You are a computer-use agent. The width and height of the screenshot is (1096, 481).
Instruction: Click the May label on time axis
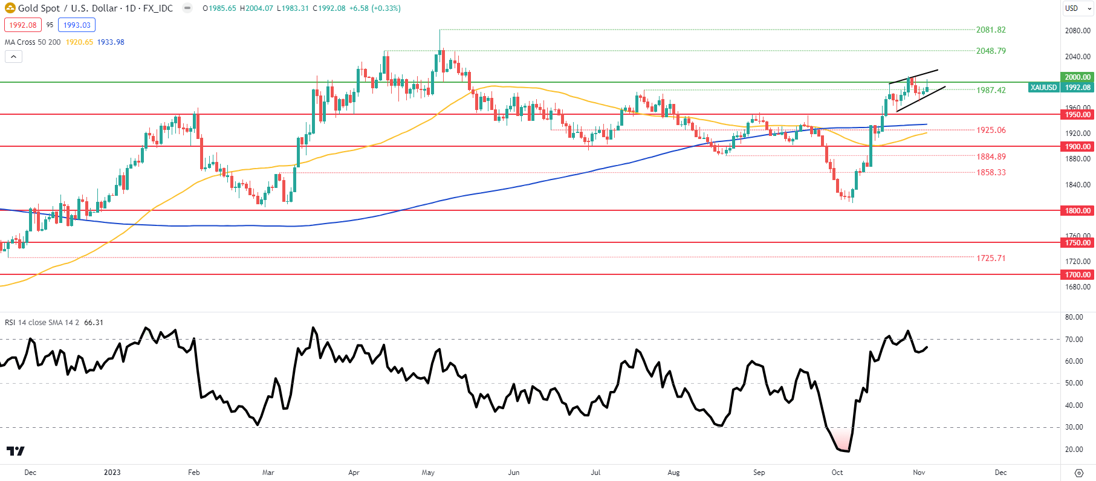428,473
